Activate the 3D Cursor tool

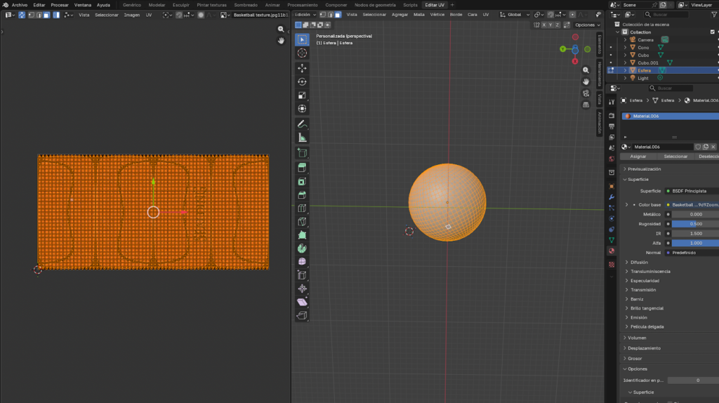point(302,53)
